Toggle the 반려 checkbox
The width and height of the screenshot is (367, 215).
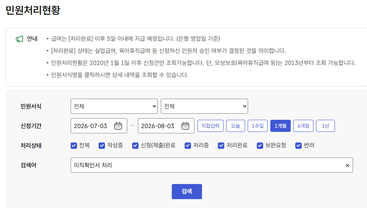tap(298, 146)
